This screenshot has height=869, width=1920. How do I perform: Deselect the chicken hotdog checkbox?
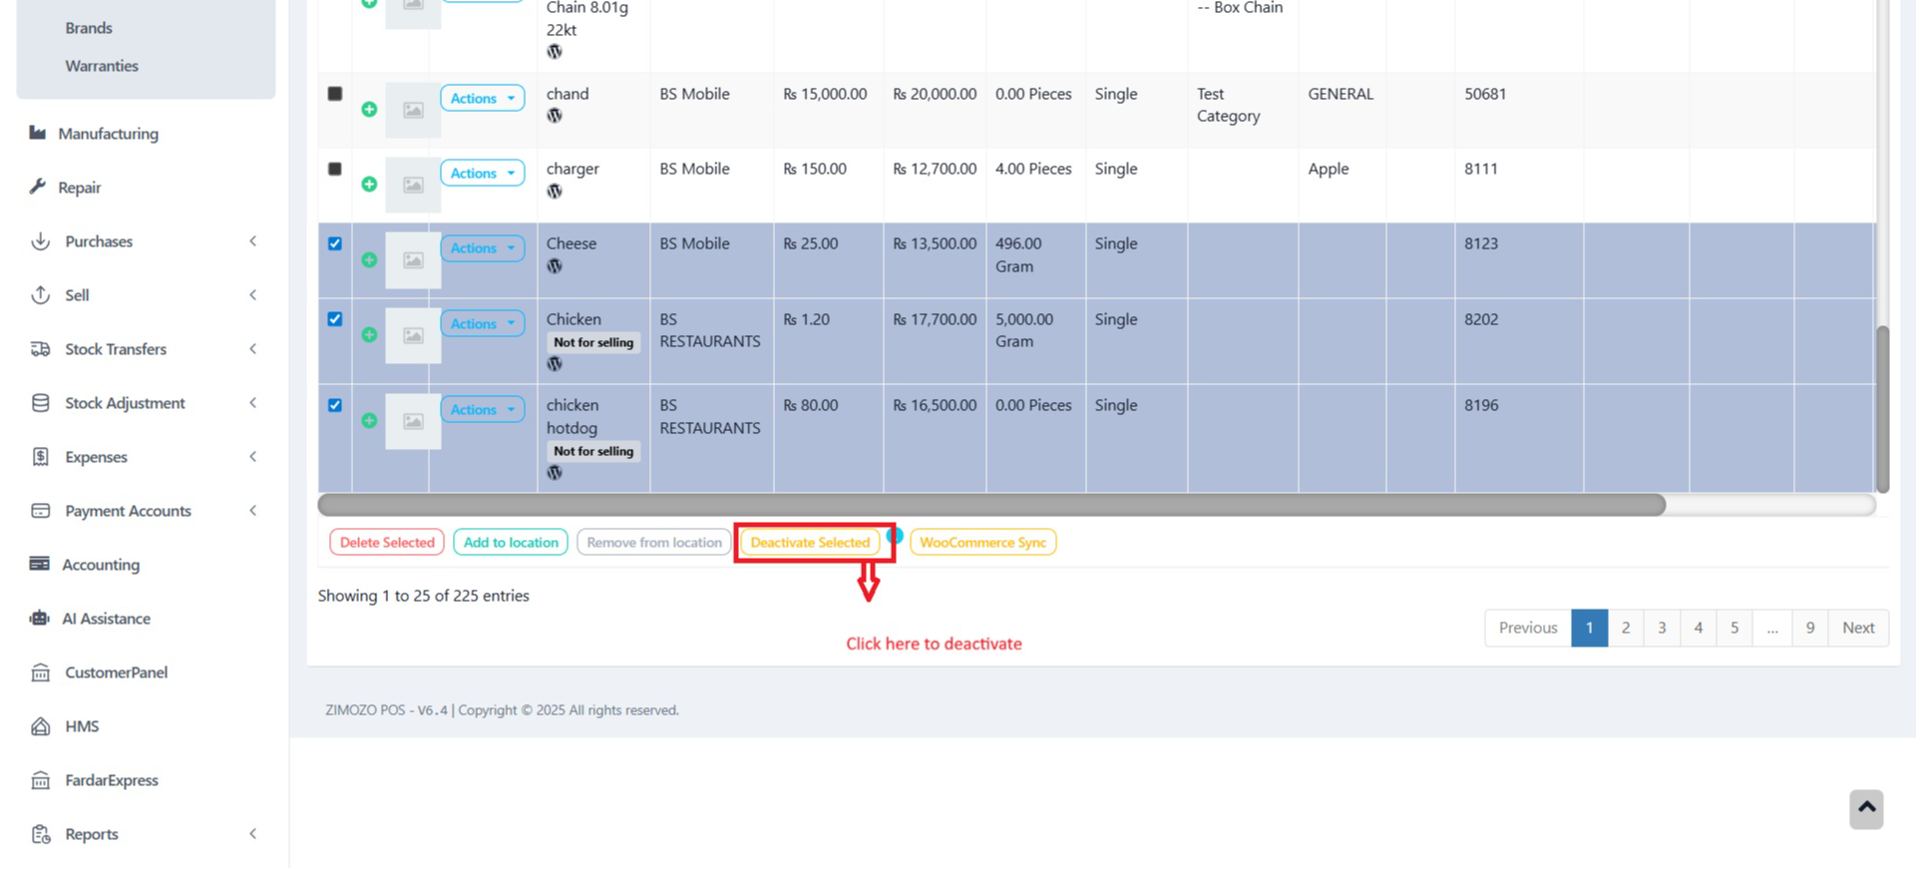335,405
